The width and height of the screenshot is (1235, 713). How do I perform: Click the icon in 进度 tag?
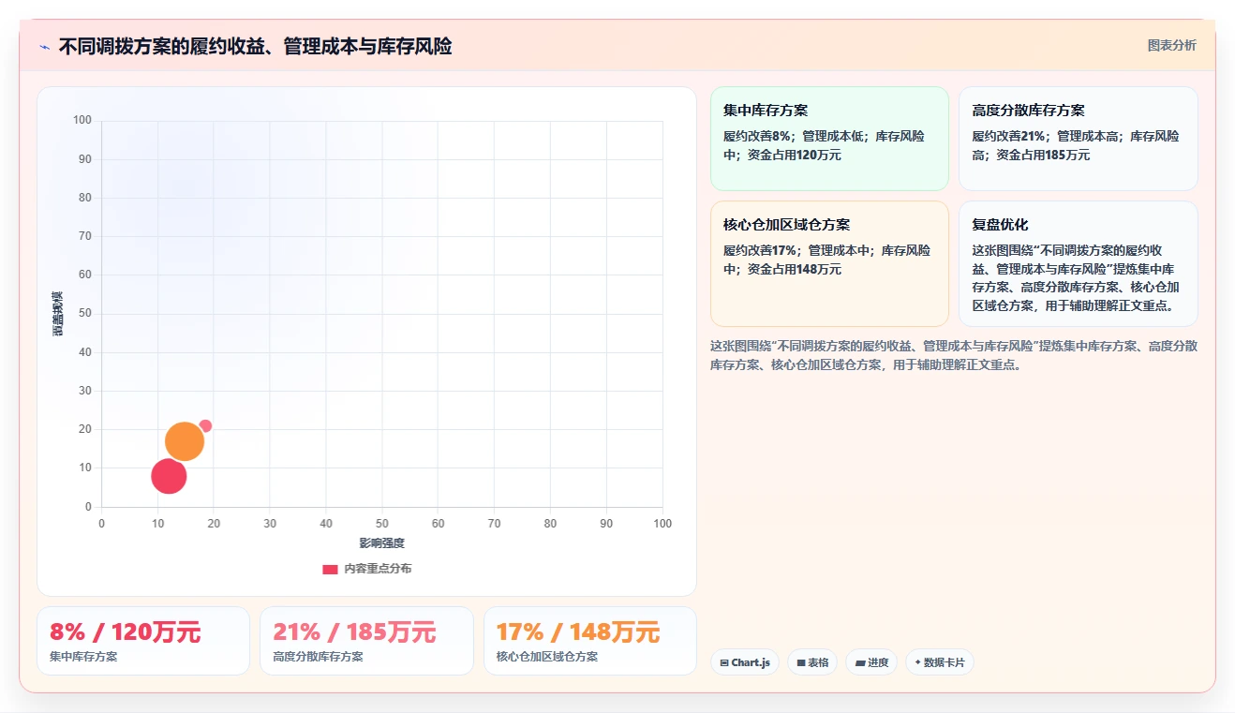pyautogui.click(x=860, y=663)
